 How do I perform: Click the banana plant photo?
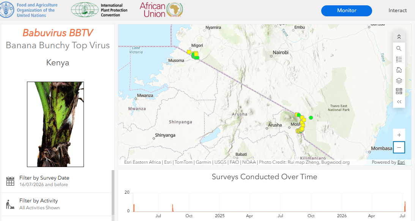[55, 124]
